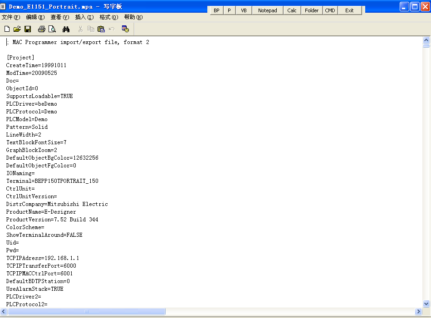This screenshot has height=318, width=431.
Task: Click the vertical scrollbar down arrow
Action: (x=426, y=303)
